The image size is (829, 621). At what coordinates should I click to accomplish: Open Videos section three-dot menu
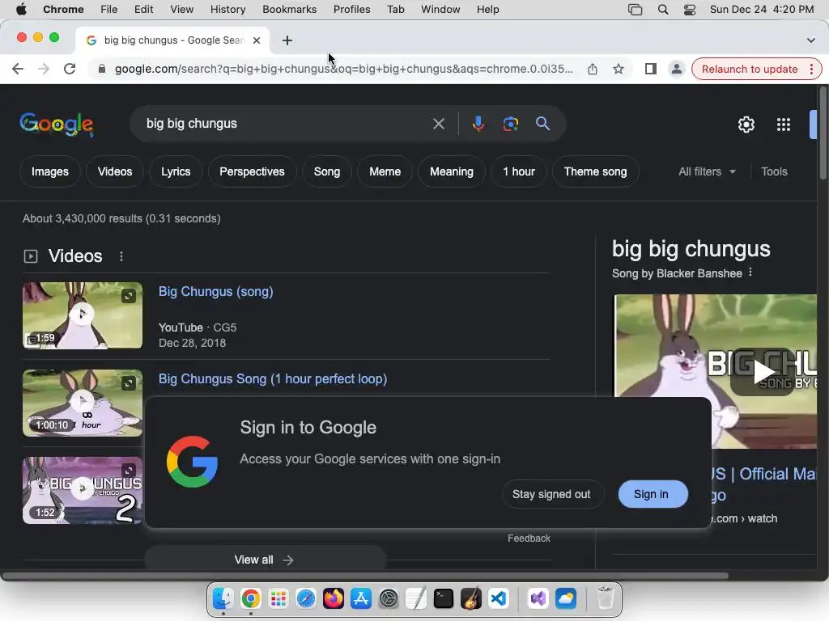121,256
